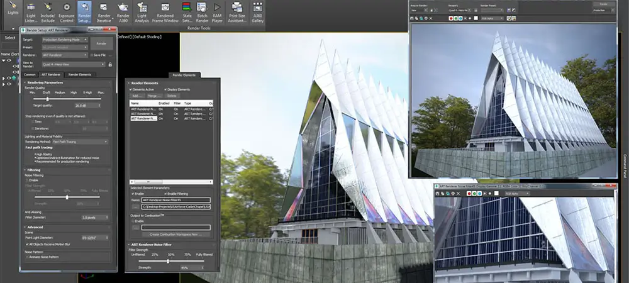Launch the Render Iterative tool
Image resolution: width=629 pixels, height=283 pixels.
(104, 13)
